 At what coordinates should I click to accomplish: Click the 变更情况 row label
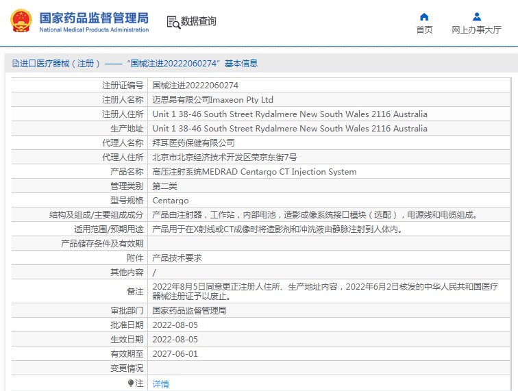point(125,368)
